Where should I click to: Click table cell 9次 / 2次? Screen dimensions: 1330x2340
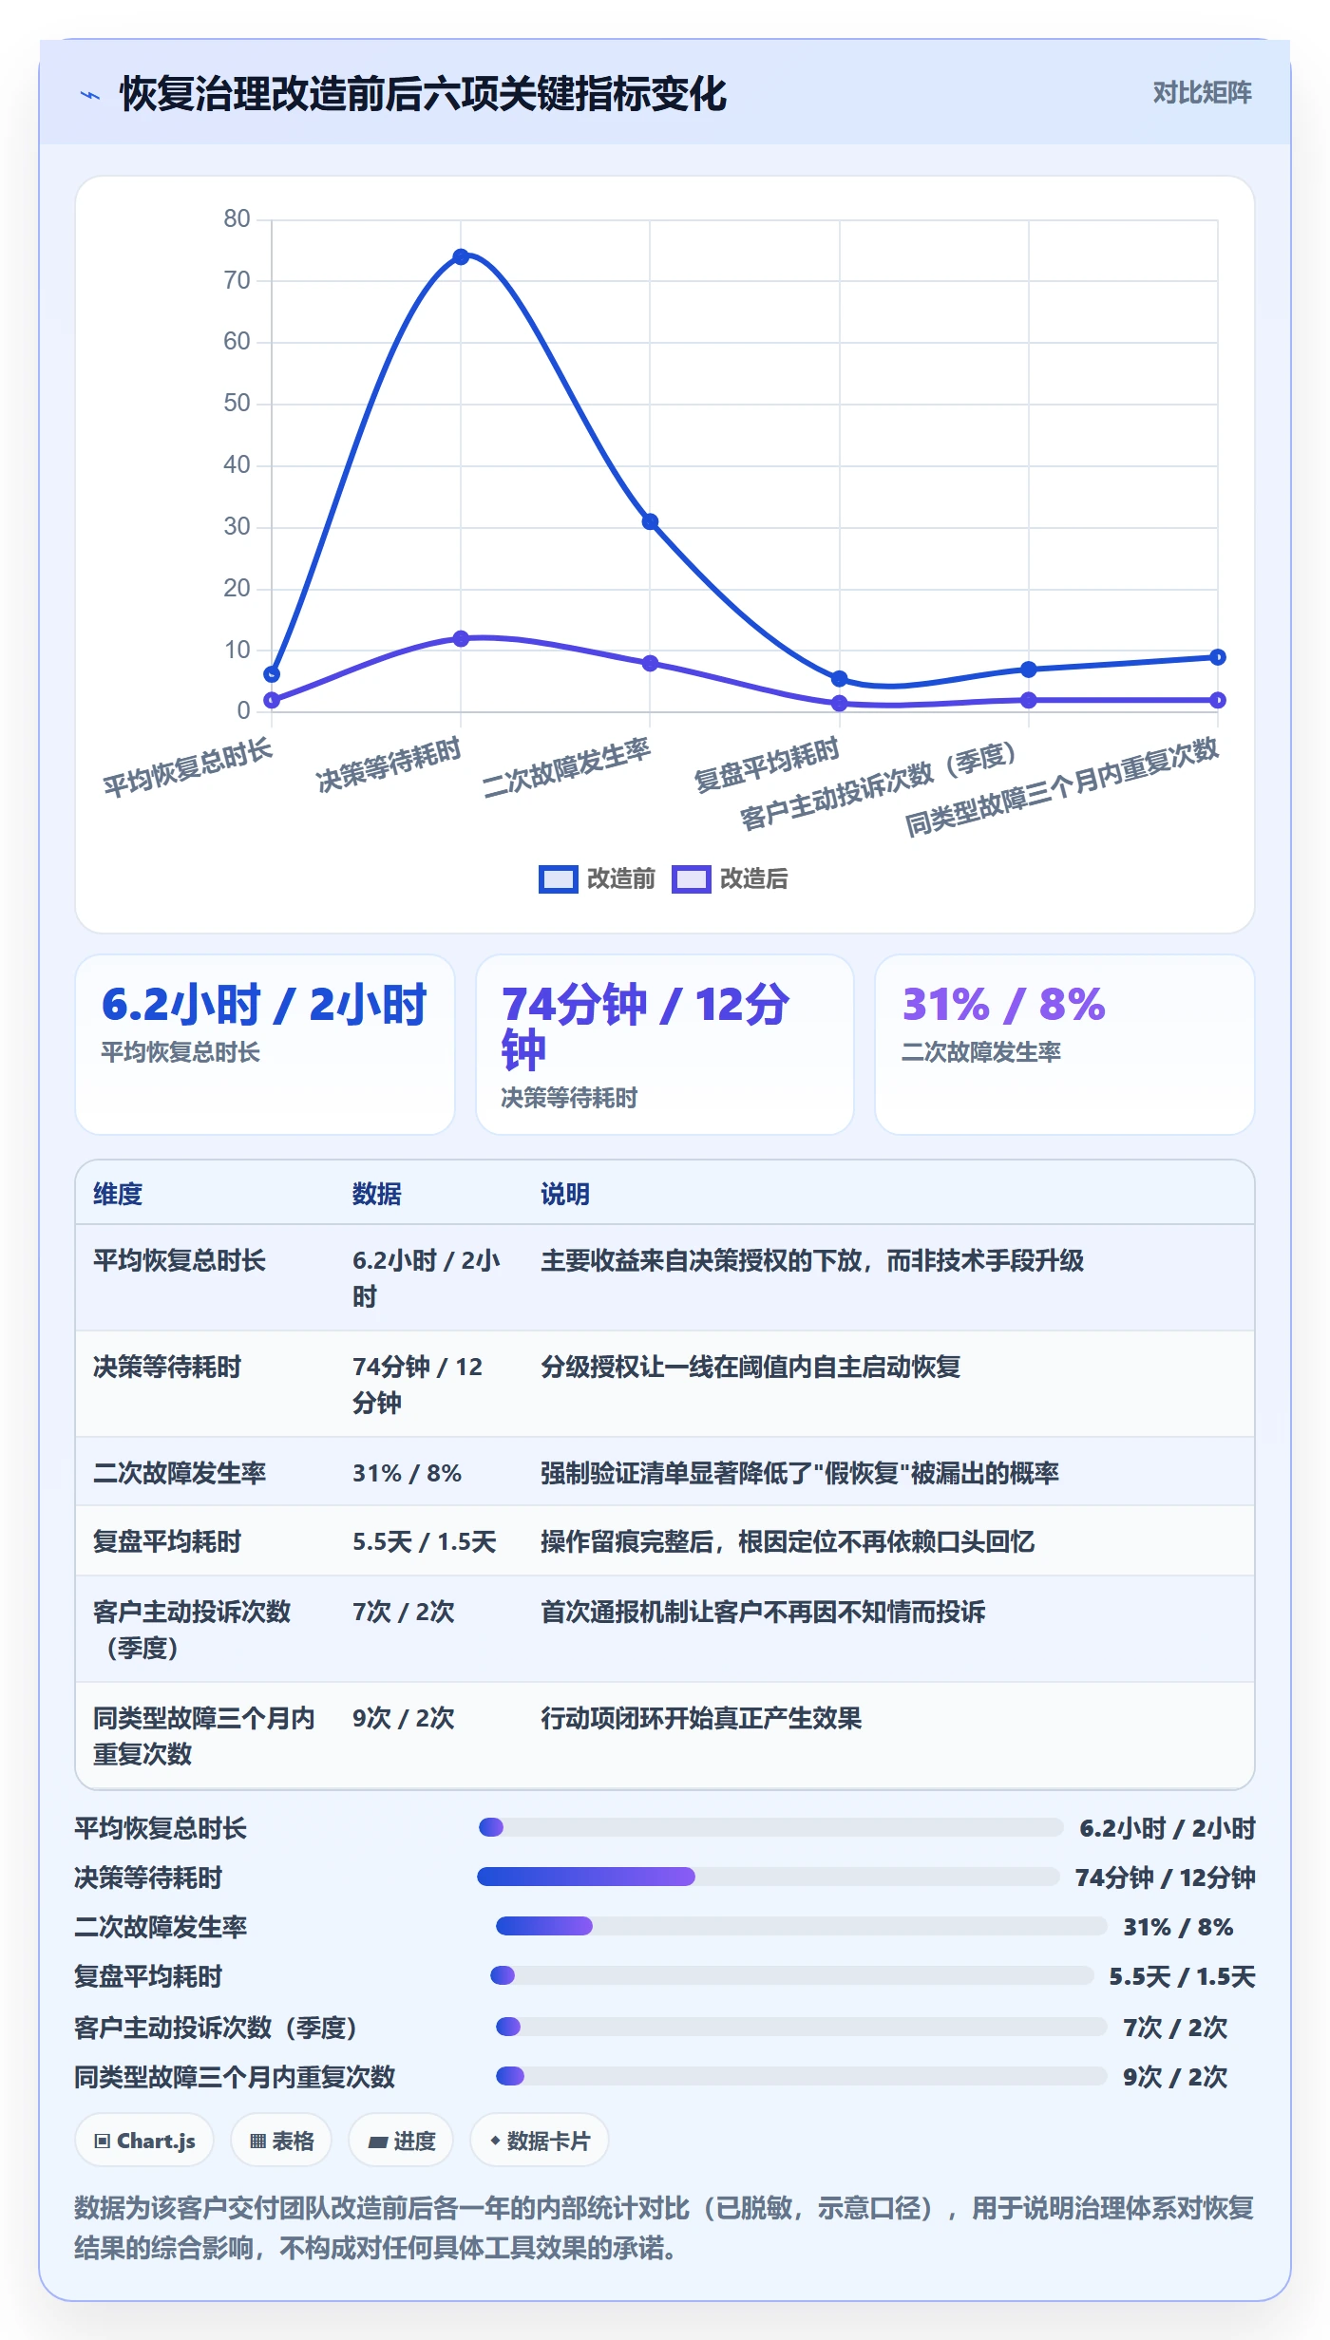coord(404,1718)
